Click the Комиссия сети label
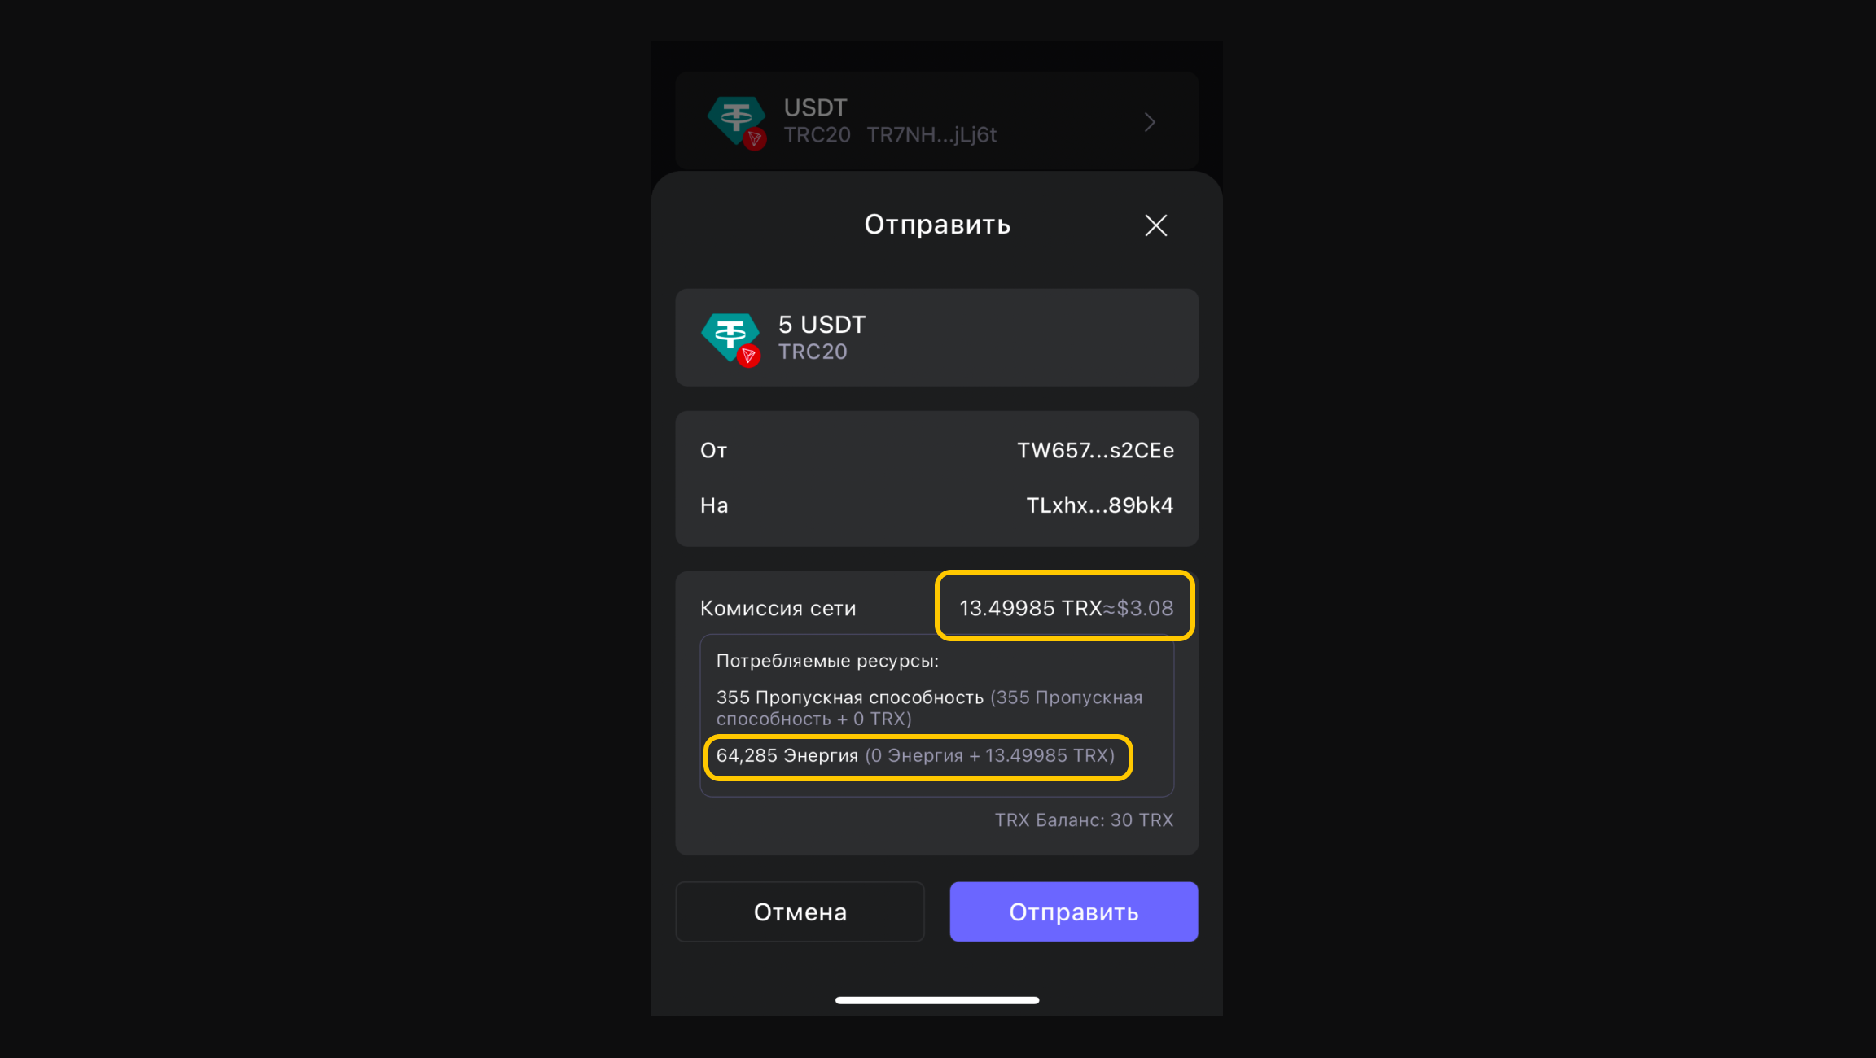This screenshot has height=1058, width=1876. [x=778, y=608]
